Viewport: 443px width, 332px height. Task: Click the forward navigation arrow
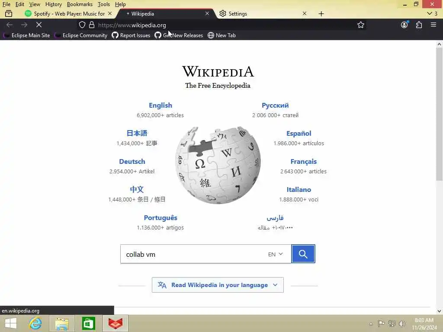[x=24, y=25]
